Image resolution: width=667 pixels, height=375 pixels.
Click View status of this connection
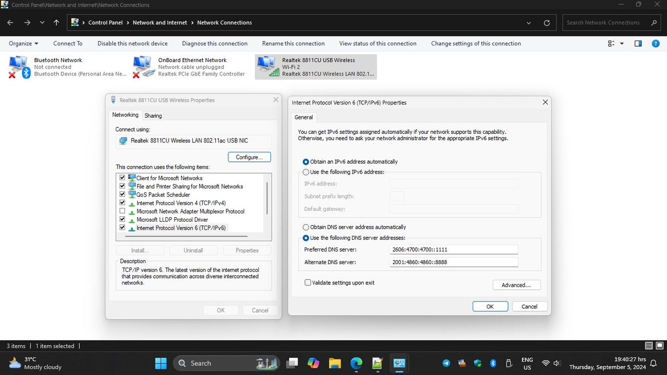378,44
